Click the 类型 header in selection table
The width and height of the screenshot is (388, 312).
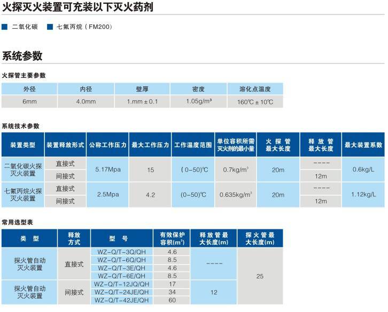29,238
